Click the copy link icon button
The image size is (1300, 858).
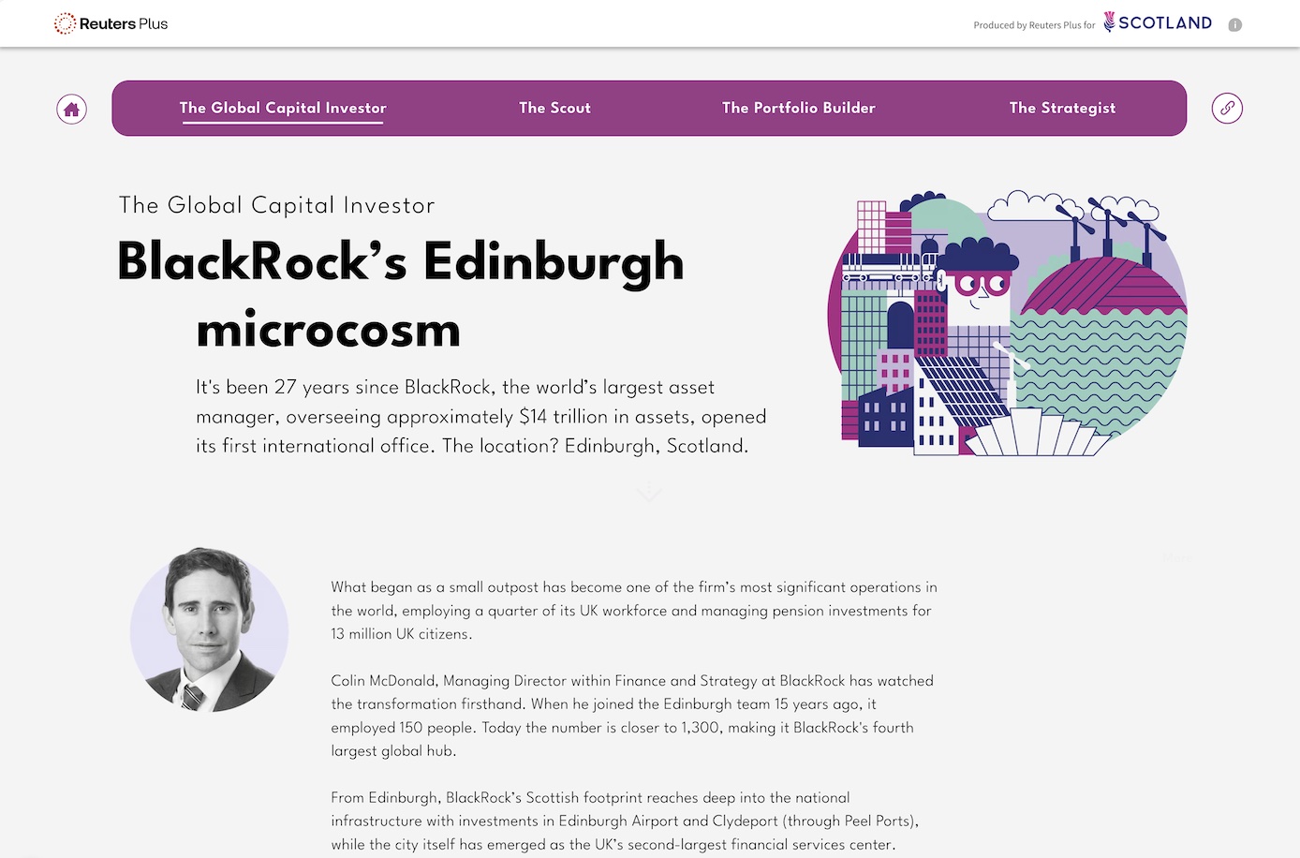pos(1227,108)
